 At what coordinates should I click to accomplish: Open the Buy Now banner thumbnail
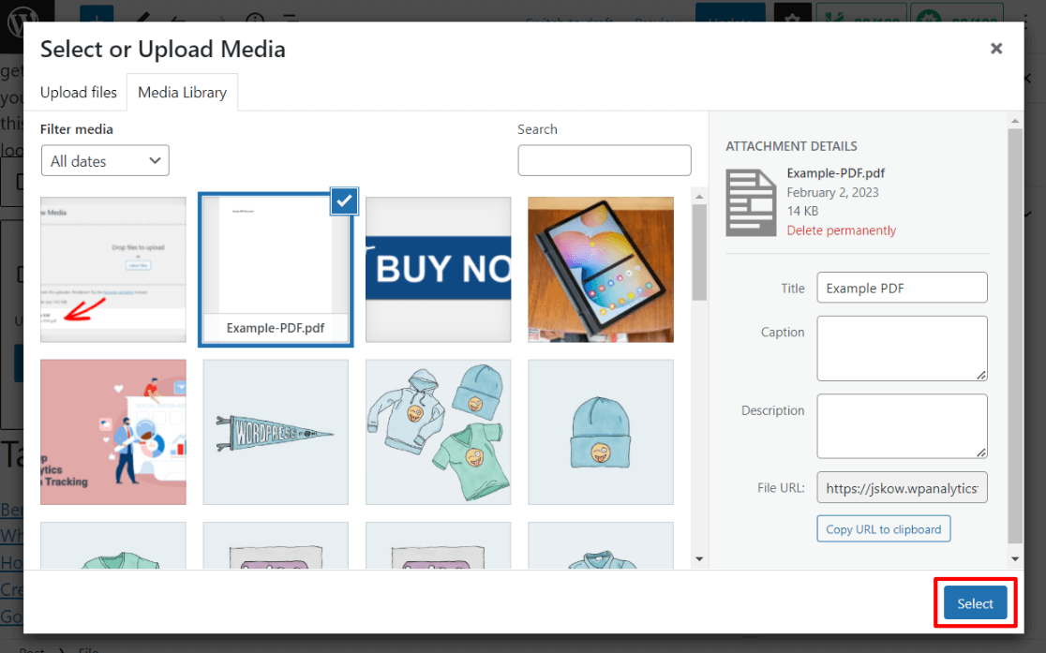[x=438, y=269]
